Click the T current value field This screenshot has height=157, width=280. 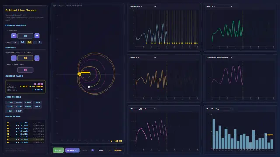click(25, 36)
